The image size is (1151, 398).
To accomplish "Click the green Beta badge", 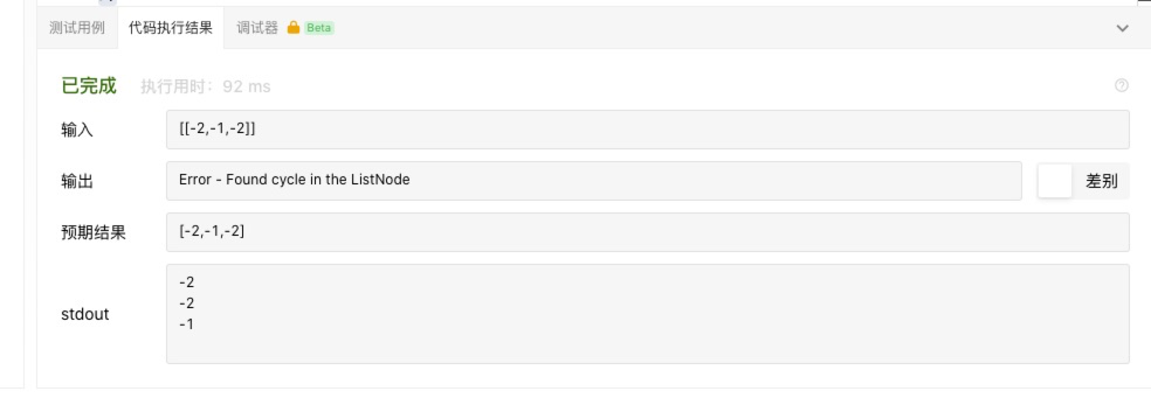I will [319, 28].
